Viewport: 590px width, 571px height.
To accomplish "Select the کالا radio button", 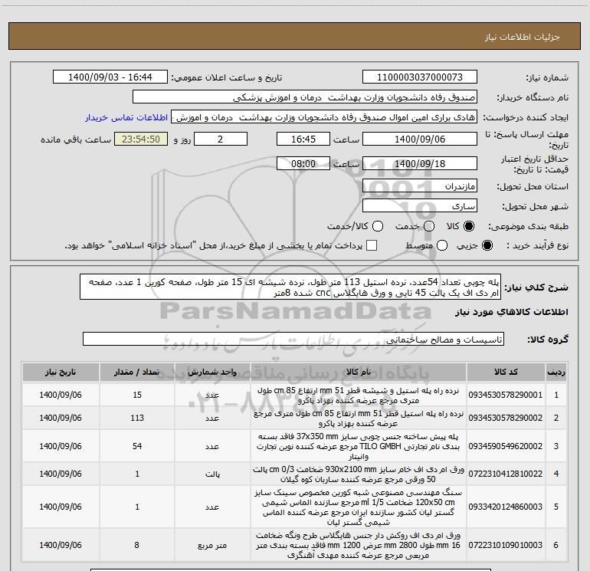I will [469, 226].
